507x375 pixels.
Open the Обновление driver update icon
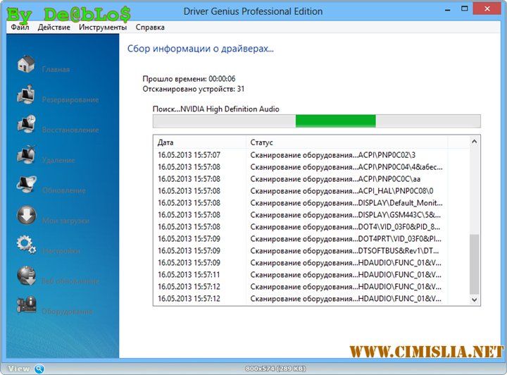(26, 185)
